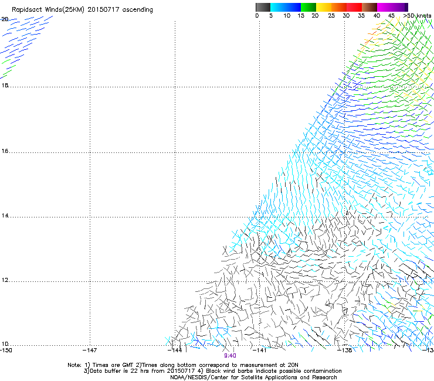The height and width of the screenshot is (381, 434).
Task: Click the gray 0-5 knots color swatch
Action: tap(263, 7)
